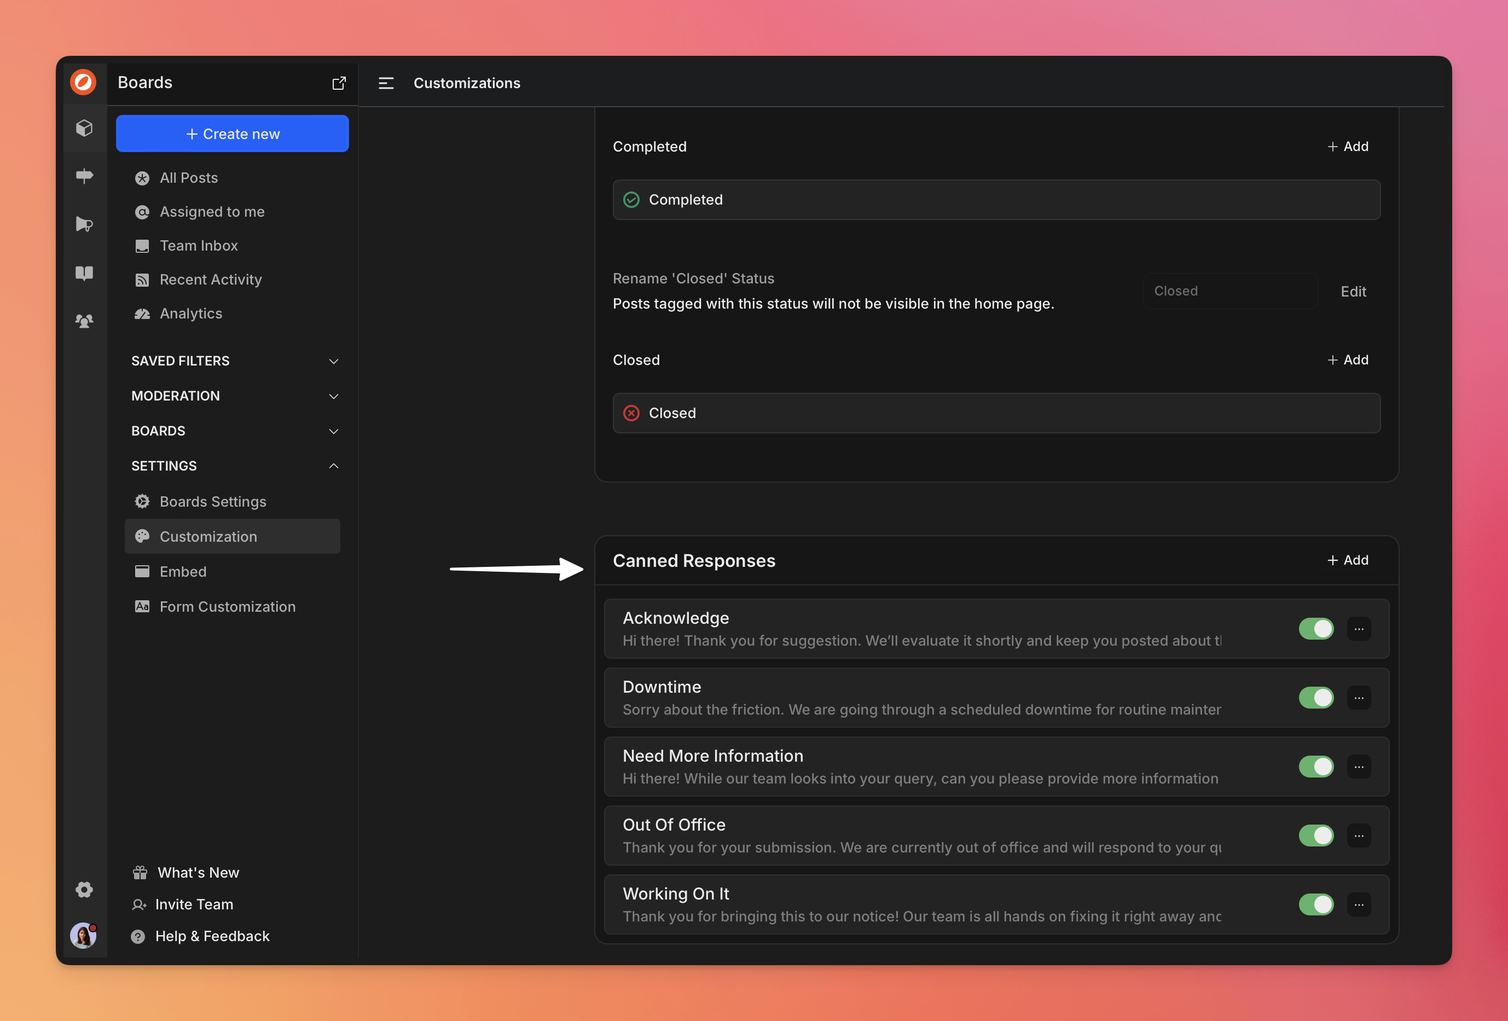Image resolution: width=1508 pixels, height=1021 pixels.
Task: Click Edit next to the Closed status field
Action: (1353, 291)
